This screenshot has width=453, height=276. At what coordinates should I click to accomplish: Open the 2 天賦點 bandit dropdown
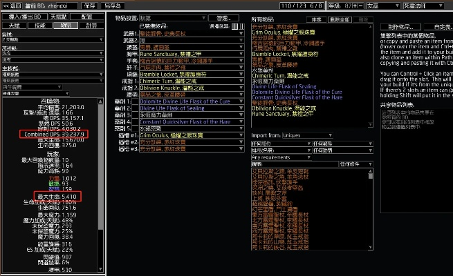(53, 39)
